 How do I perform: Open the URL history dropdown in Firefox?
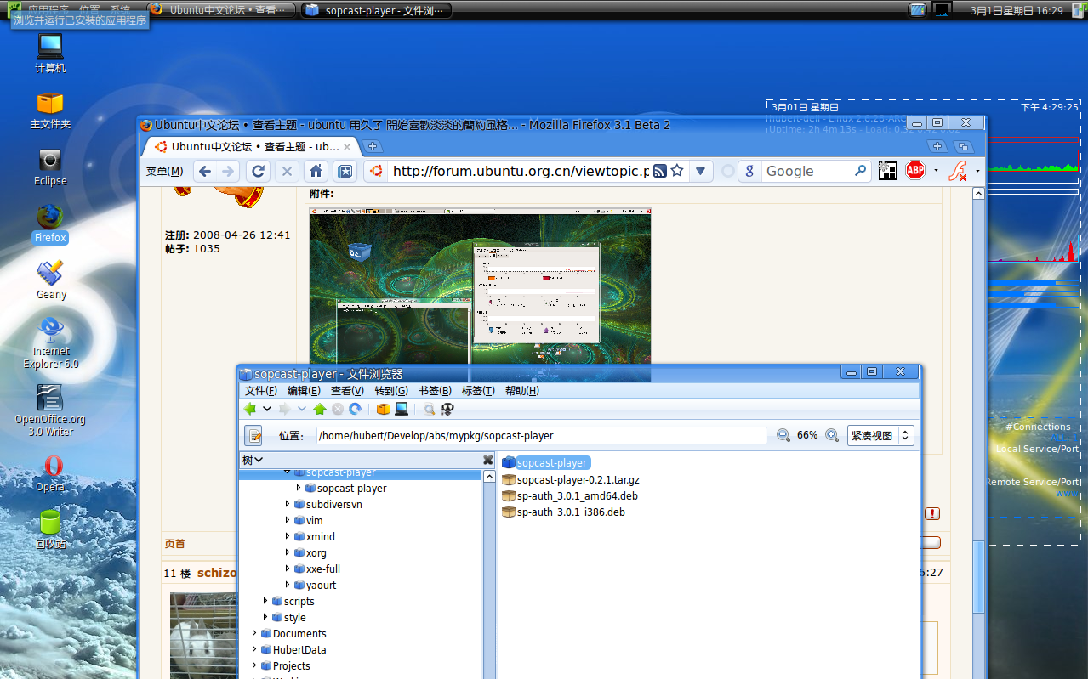(700, 171)
